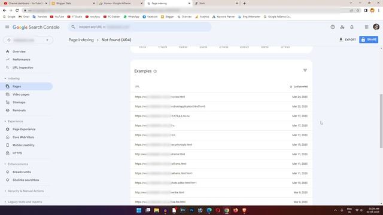
Task: Show hidden system tray icons
Action: point(335,210)
